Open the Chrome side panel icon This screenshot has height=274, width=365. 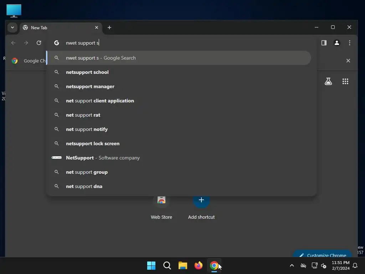[x=324, y=43]
